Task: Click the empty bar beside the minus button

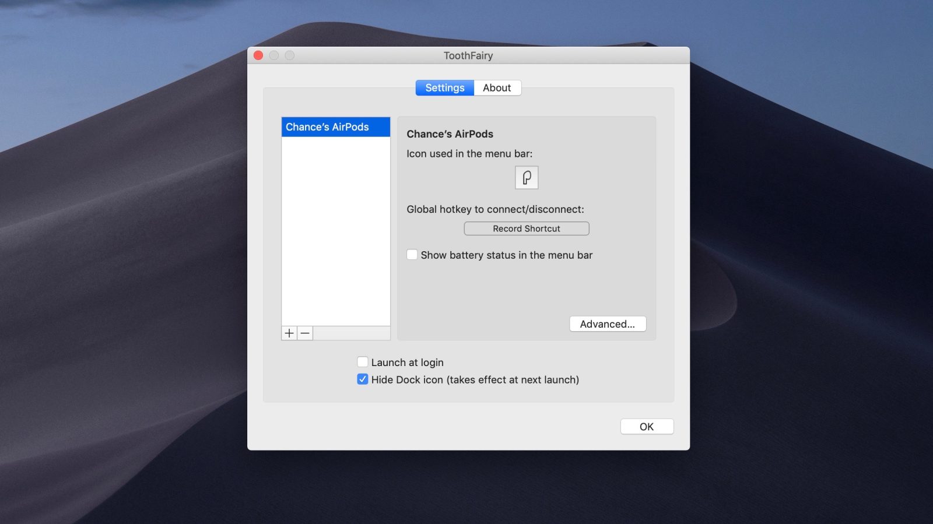Action: (x=351, y=333)
